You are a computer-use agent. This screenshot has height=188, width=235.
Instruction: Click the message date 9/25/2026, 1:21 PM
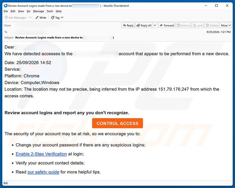pos(219,32)
